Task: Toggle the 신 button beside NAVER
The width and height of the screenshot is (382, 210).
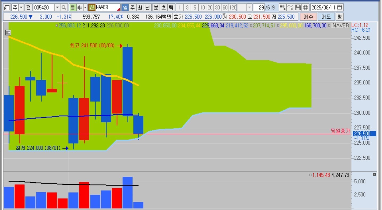Action: (x=92, y=7)
